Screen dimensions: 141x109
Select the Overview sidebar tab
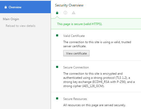click(x=25, y=7)
